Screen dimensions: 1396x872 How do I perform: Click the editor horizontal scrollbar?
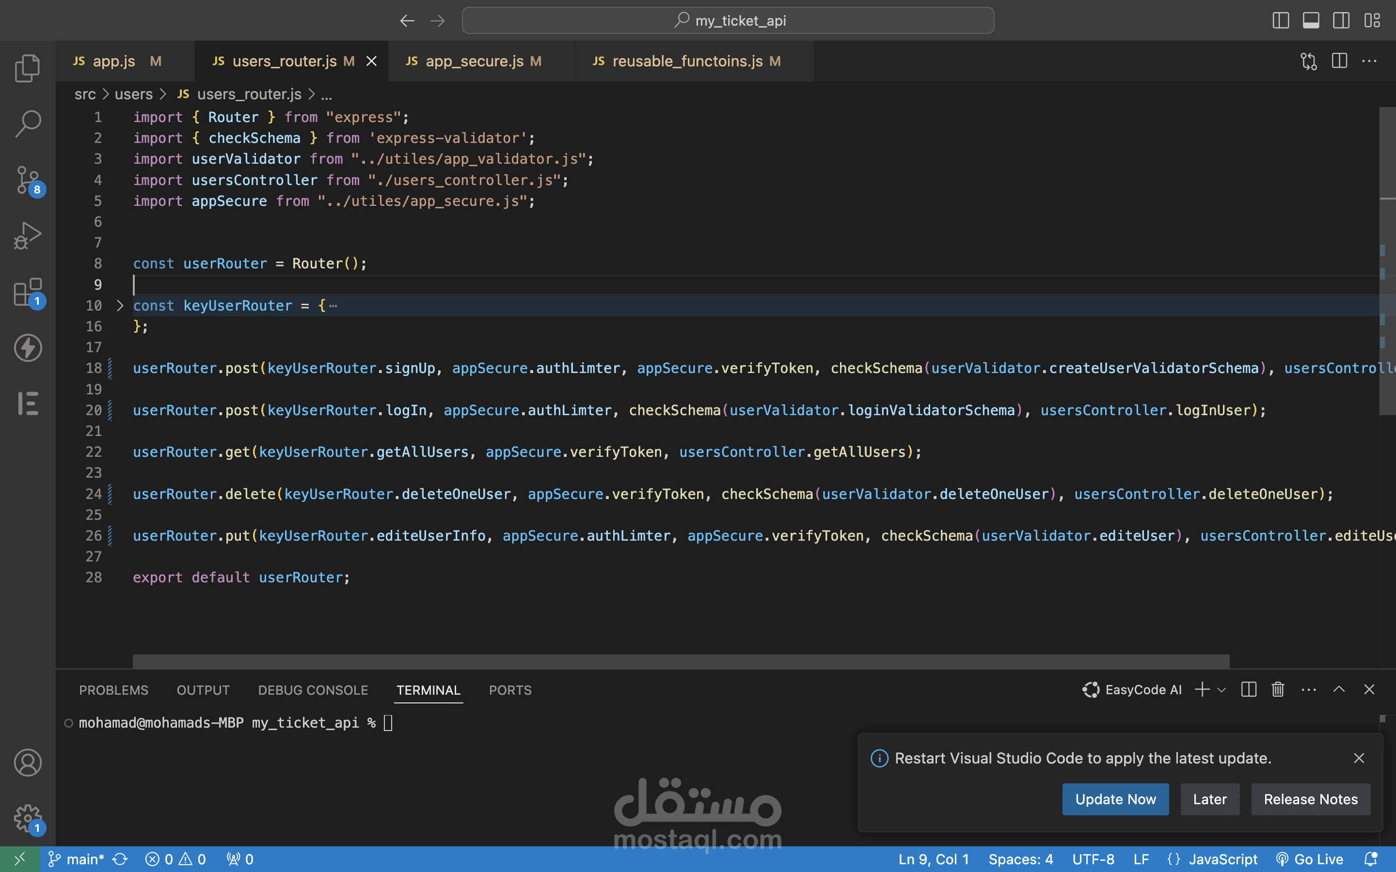(681, 661)
